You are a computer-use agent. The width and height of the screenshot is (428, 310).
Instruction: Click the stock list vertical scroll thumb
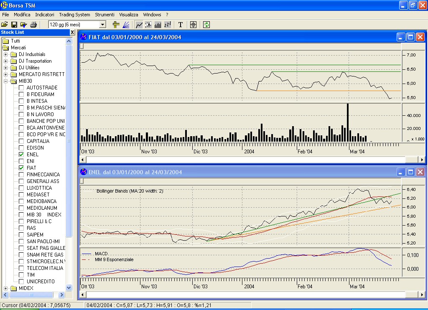pyautogui.click(x=69, y=141)
